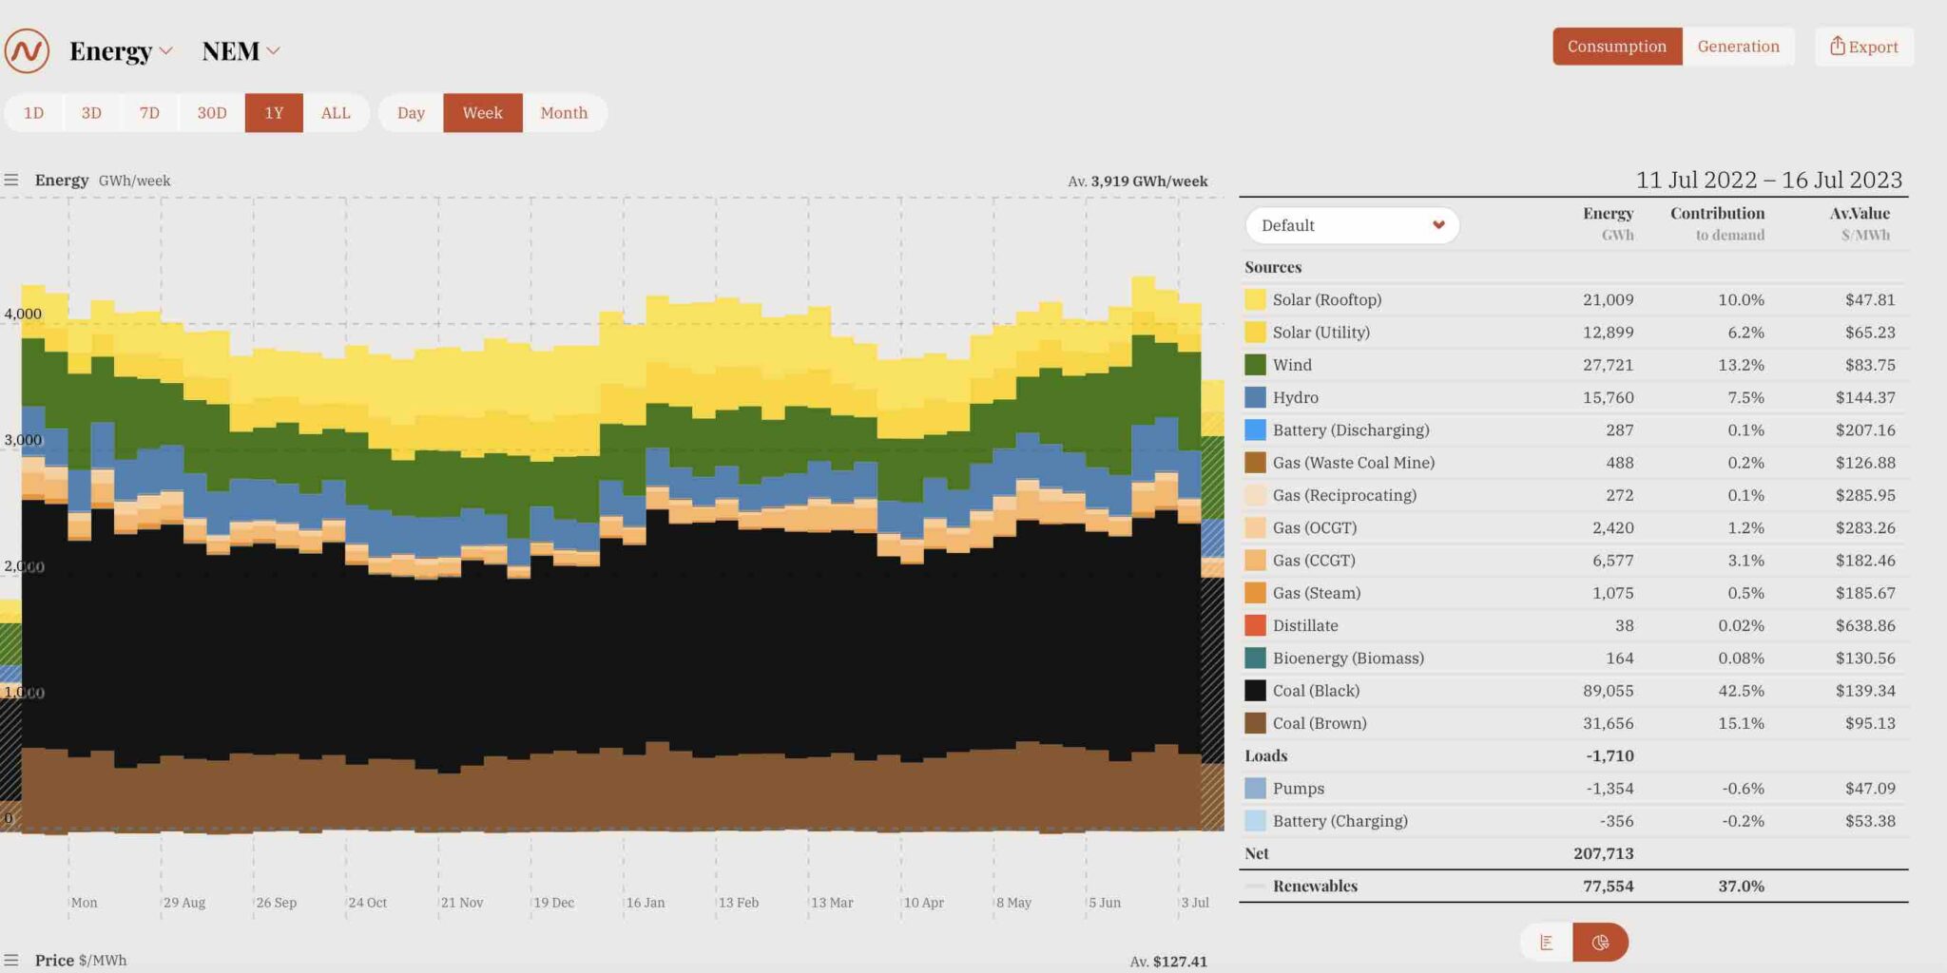Select the Coal (Black) color swatch

[x=1255, y=690]
